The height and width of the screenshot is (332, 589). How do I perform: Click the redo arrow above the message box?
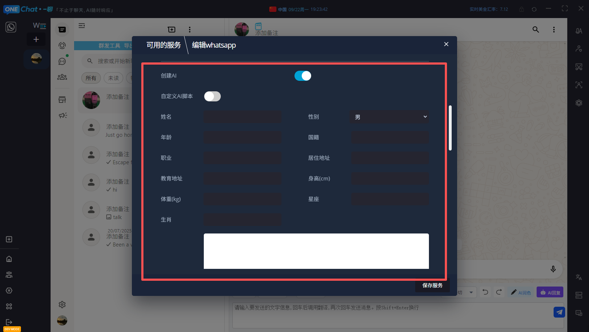point(499,292)
